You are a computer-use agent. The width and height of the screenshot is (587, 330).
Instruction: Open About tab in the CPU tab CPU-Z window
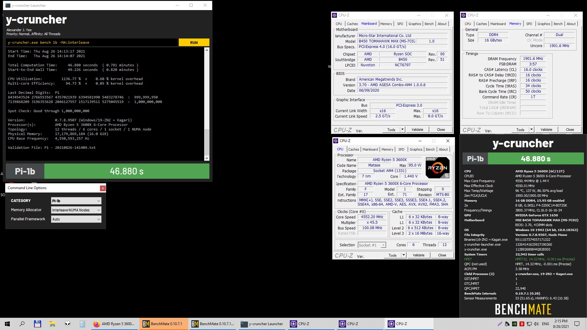pyautogui.click(x=443, y=149)
